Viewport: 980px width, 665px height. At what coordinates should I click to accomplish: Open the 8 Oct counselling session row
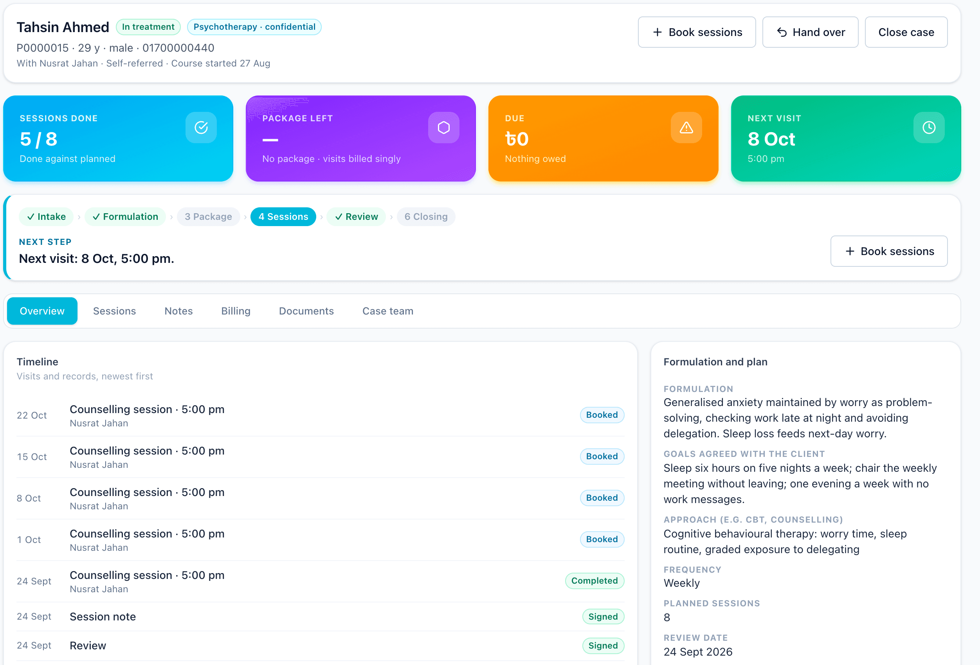pos(321,498)
